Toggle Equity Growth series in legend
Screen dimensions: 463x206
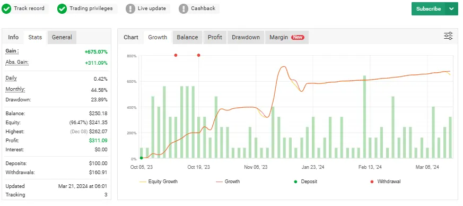(159, 182)
